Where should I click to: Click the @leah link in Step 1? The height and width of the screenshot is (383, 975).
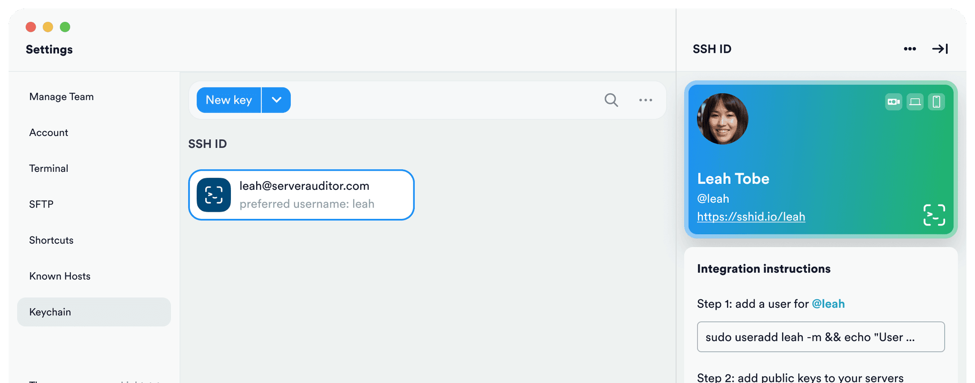(828, 304)
